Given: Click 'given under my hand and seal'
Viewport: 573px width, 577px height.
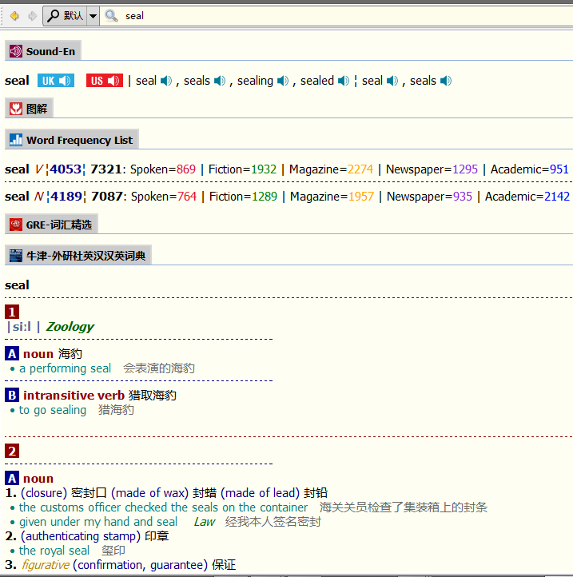Looking at the screenshot, I should 98,522.
